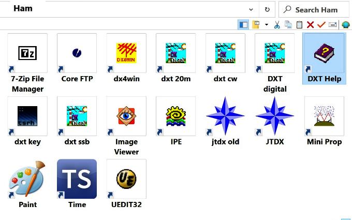This screenshot has height=220, width=352.
Task: Click the 'Image Viewer' file name label
Action: tap(127, 147)
